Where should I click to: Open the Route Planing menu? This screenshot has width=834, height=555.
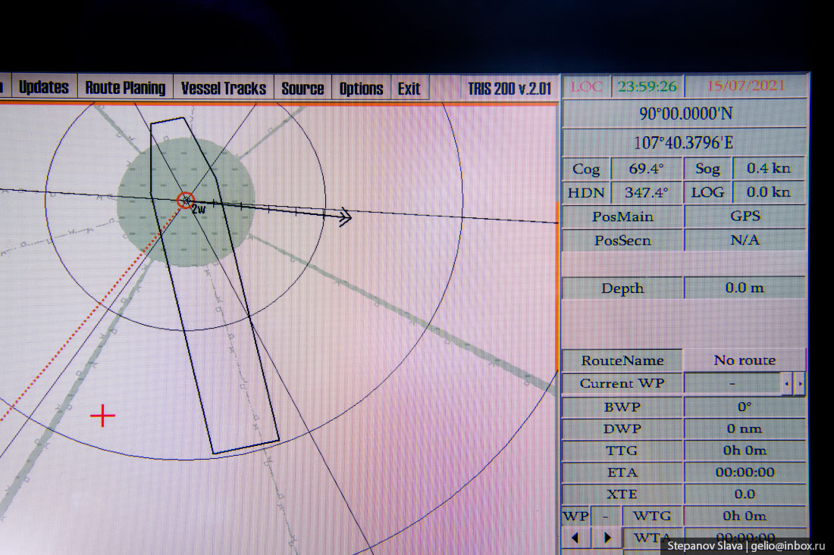125,88
